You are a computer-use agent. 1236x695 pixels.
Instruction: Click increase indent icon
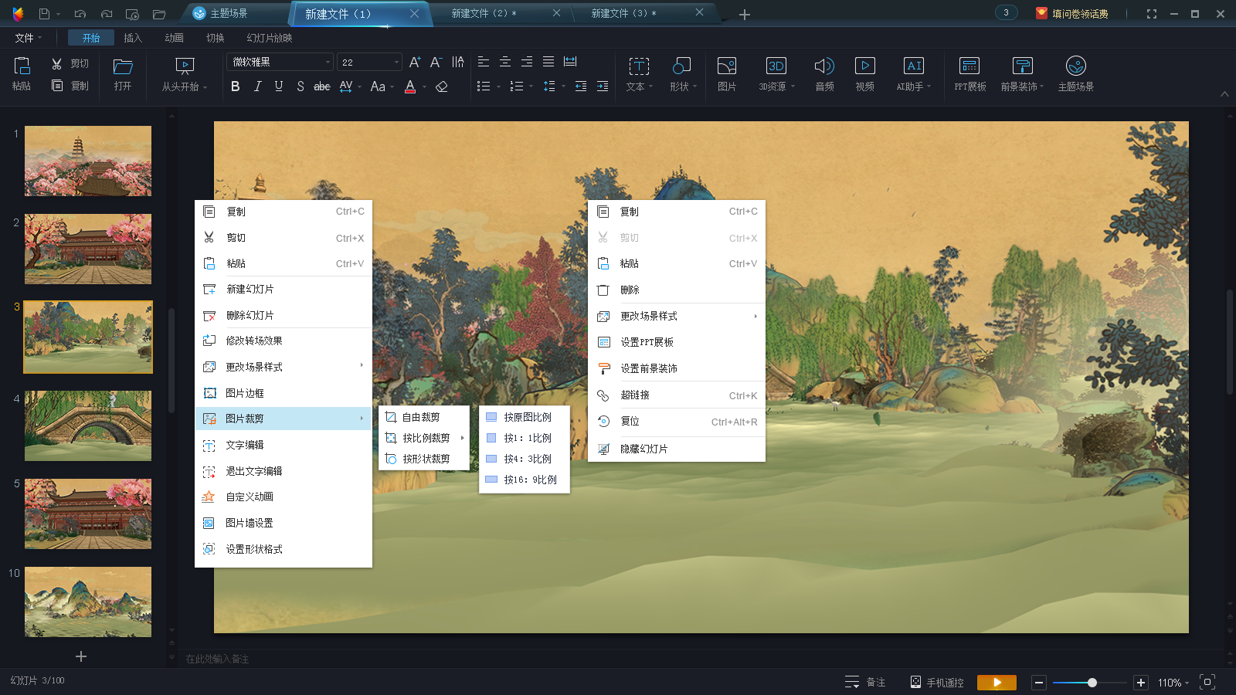point(603,86)
